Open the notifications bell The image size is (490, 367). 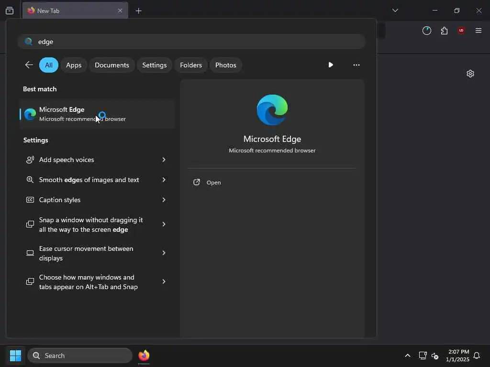(x=477, y=356)
